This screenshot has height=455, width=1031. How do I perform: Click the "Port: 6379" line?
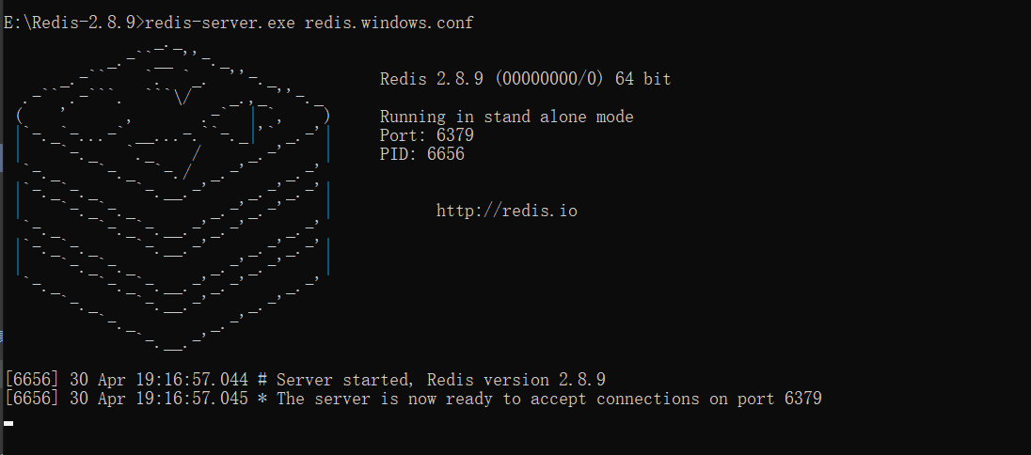[x=426, y=135]
